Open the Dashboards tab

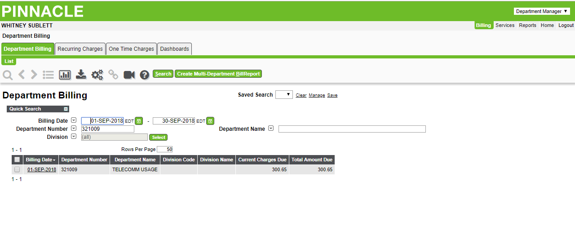click(174, 49)
